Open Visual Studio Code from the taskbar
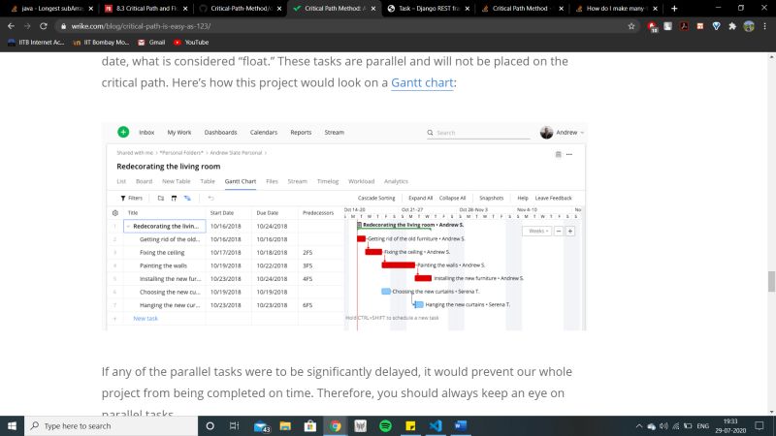776x436 pixels. tap(436, 426)
